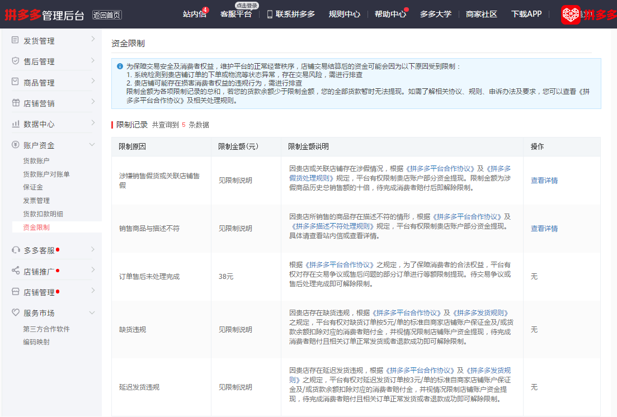Click the 资金限制 page title
The height and width of the screenshot is (417, 617).
[128, 43]
